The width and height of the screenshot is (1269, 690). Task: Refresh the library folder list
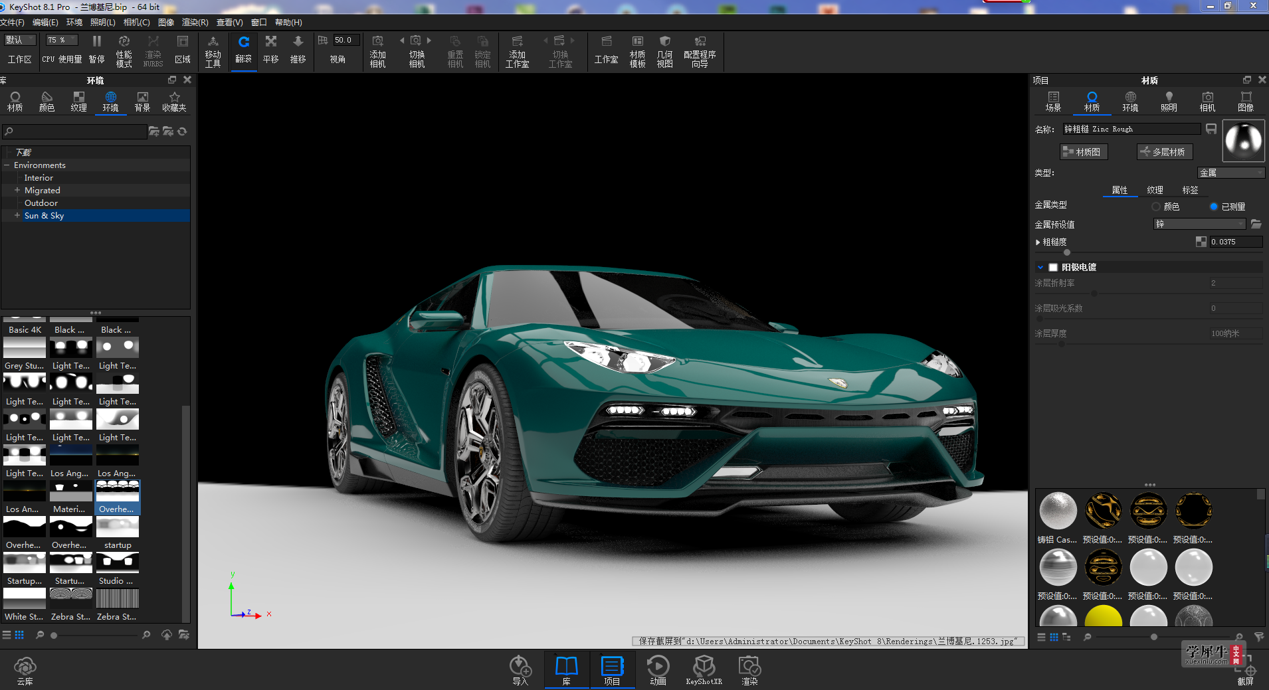tap(182, 131)
